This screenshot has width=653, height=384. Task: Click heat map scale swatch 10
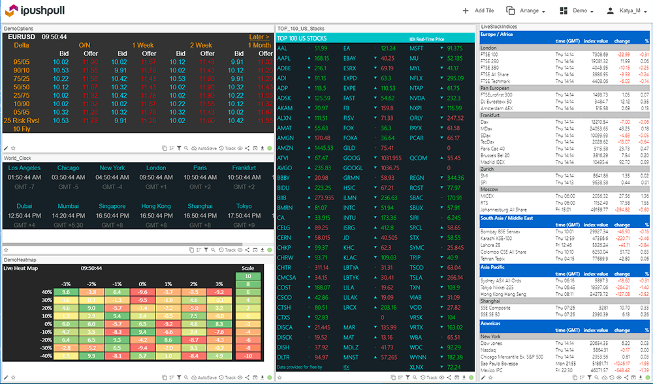pyautogui.click(x=247, y=276)
